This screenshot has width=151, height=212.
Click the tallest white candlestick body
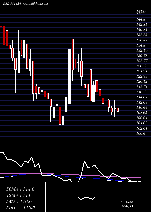click(x=69, y=77)
